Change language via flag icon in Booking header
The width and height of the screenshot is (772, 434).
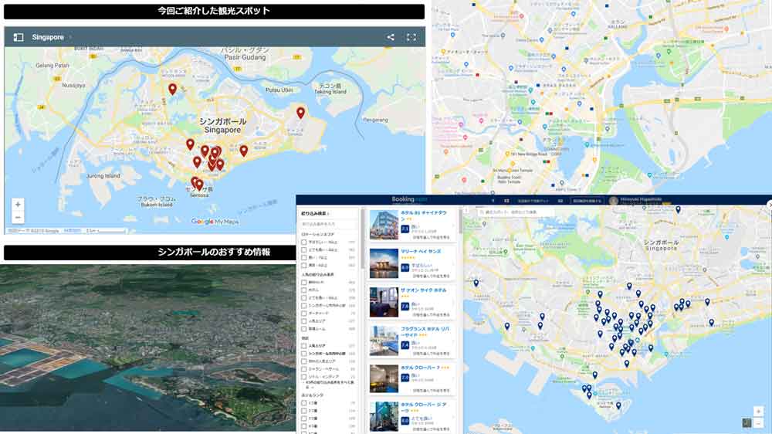coord(506,201)
